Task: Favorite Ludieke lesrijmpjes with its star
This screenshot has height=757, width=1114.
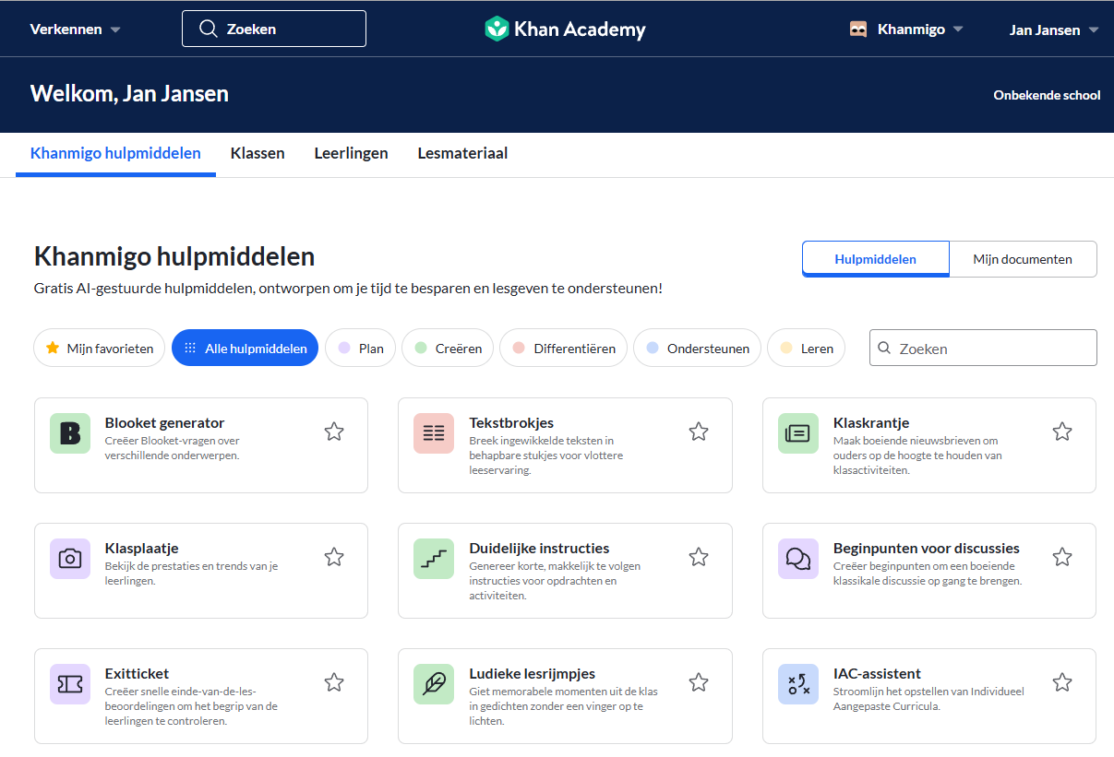Action: pyautogui.click(x=699, y=682)
